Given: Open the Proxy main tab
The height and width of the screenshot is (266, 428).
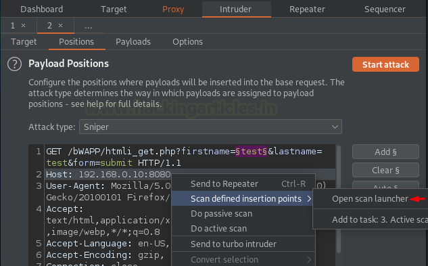Looking at the screenshot, I should pyautogui.click(x=173, y=9).
